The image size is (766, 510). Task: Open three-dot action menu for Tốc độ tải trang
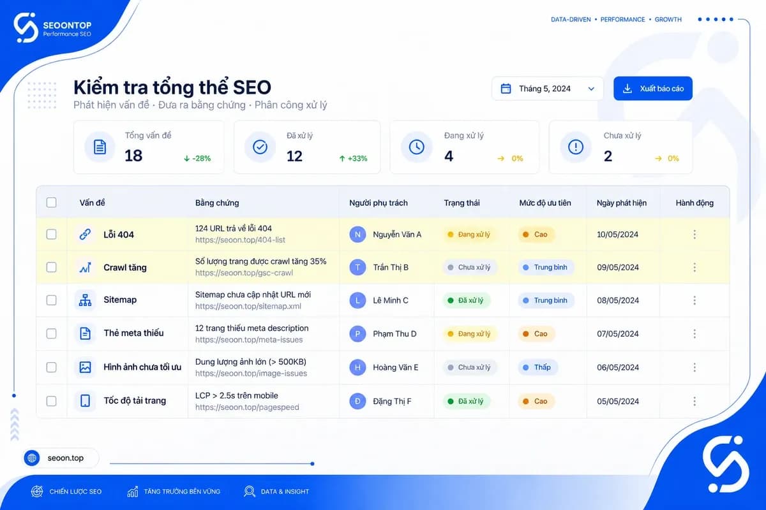tap(695, 401)
